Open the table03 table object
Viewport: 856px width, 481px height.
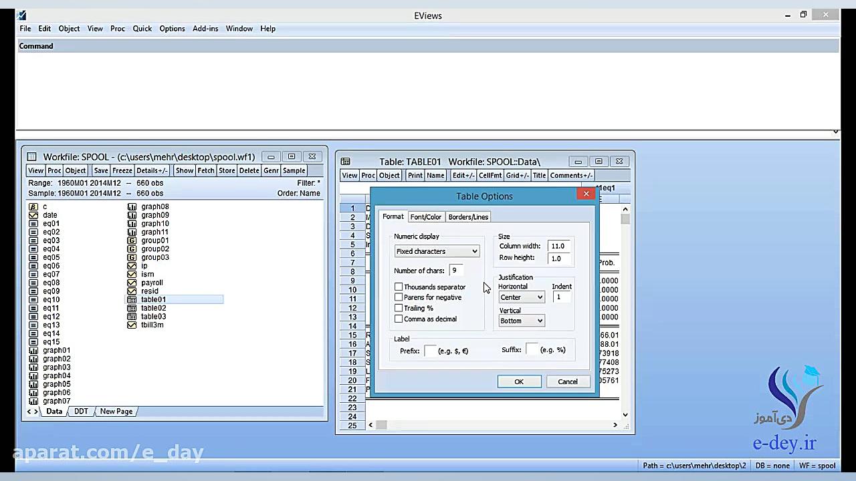pyautogui.click(x=152, y=316)
